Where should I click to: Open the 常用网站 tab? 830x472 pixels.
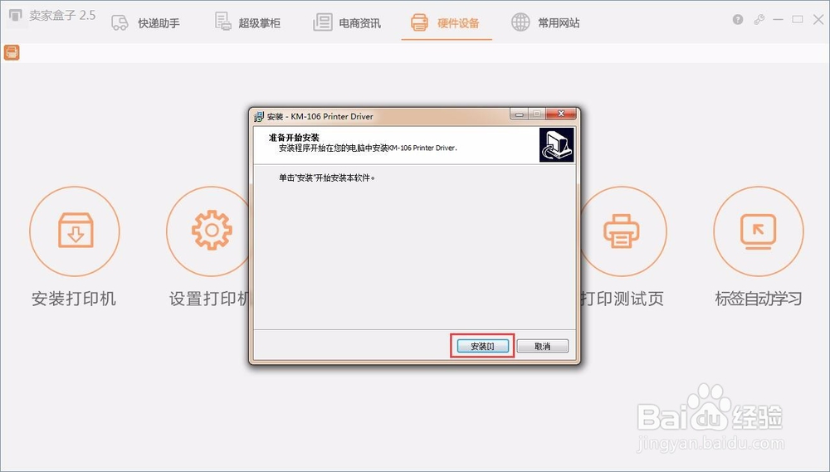(545, 22)
